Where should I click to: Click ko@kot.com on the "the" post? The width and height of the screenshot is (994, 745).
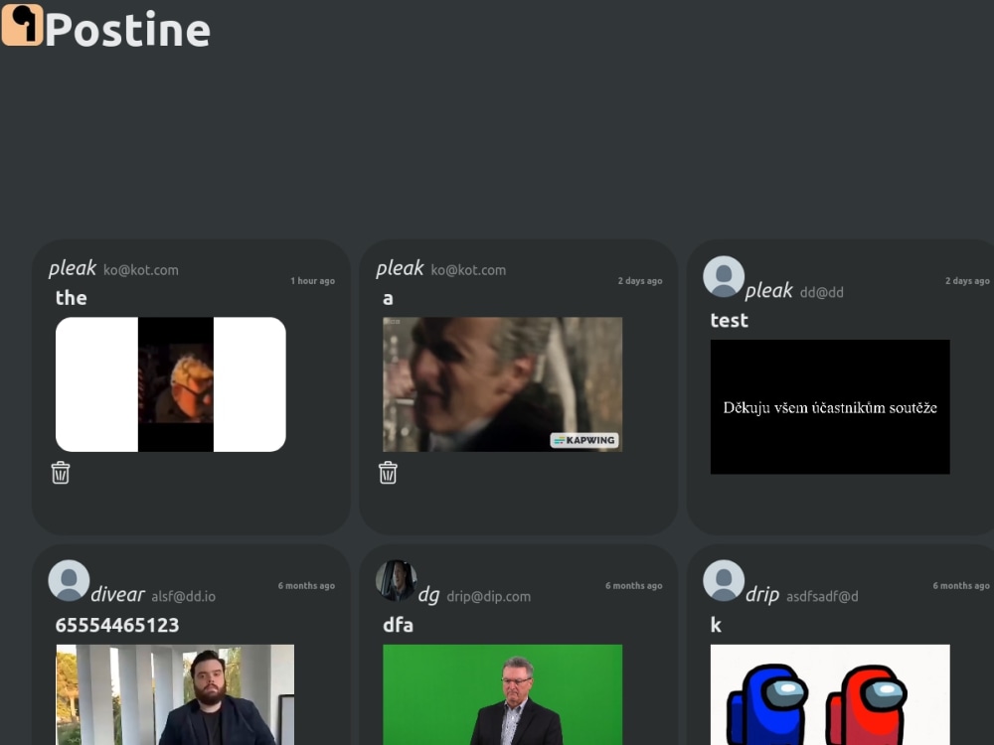coord(141,270)
